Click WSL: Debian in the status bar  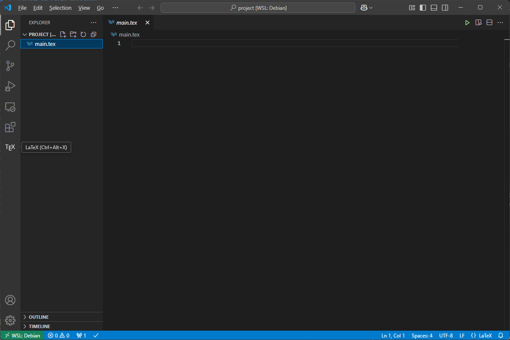tap(22, 335)
